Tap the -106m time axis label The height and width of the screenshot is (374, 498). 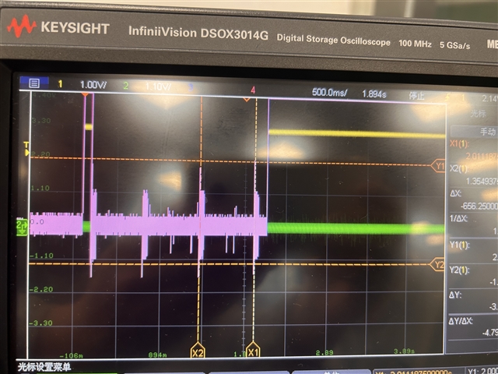point(72,355)
